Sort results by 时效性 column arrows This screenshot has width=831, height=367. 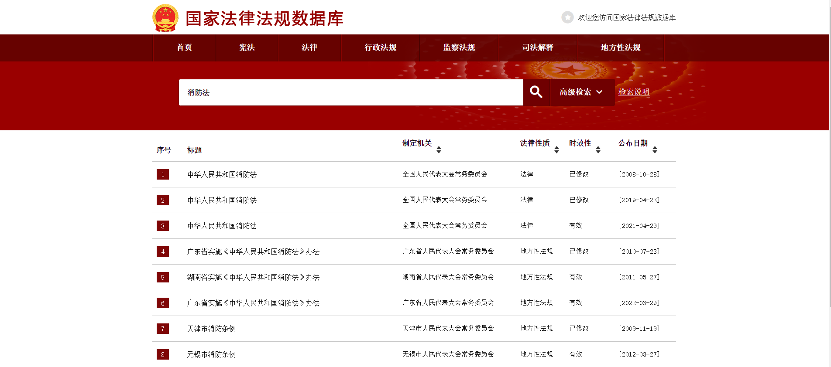click(x=598, y=150)
